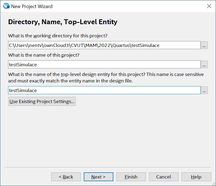216x186 pixels.
Task: Browse for the top-level design entity
Action: click(x=204, y=90)
